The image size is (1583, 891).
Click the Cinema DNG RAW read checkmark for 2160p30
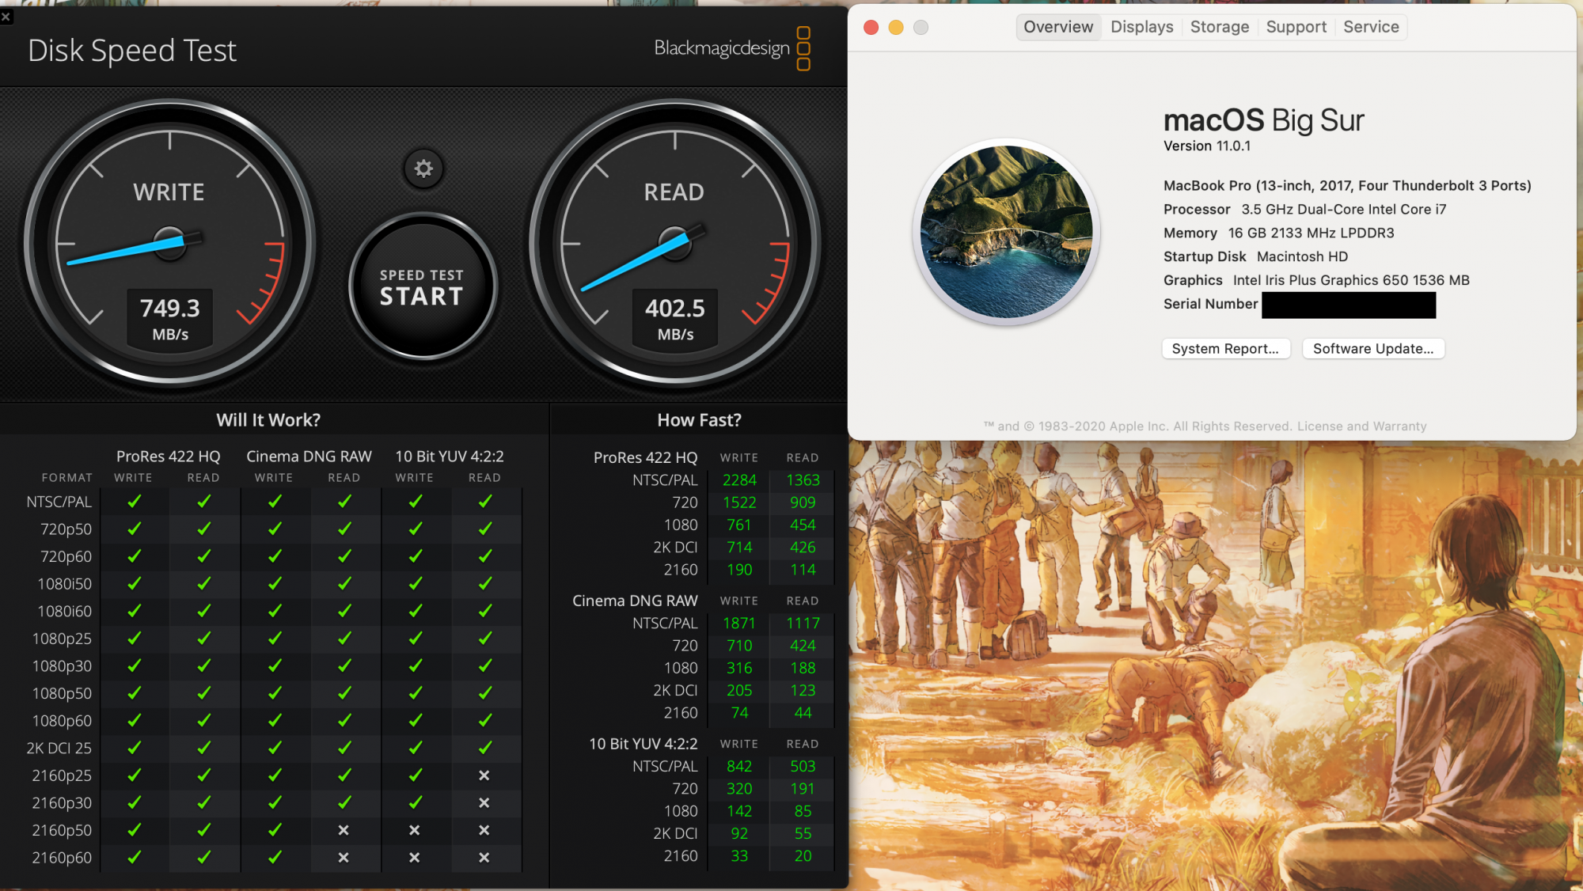[345, 802]
